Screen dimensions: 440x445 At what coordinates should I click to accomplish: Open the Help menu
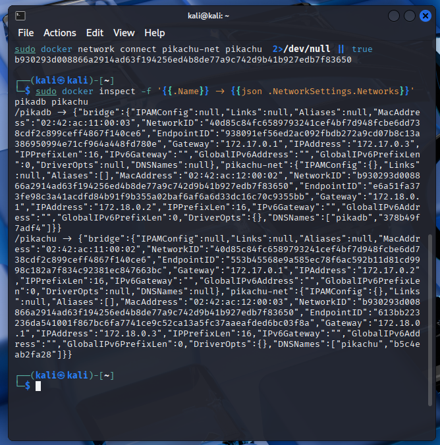coord(155,33)
